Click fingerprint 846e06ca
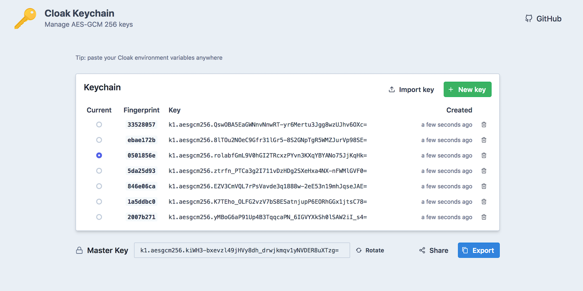Image resolution: width=583 pixels, height=291 pixels. (141, 186)
